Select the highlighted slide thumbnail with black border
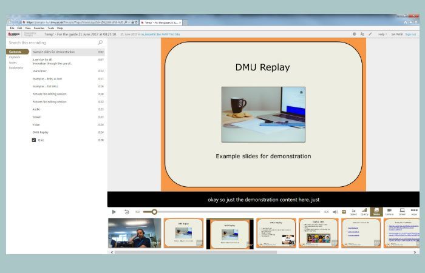Image resolution: width=425 pixels, height=273 pixels. click(x=230, y=234)
